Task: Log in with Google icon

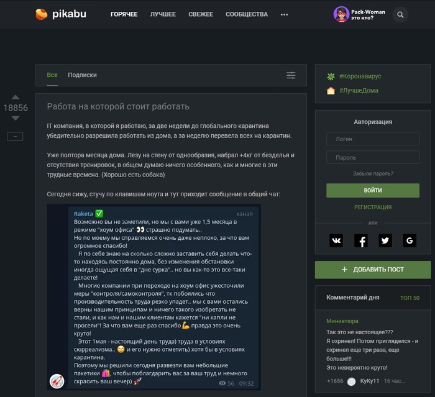Action: click(410, 240)
